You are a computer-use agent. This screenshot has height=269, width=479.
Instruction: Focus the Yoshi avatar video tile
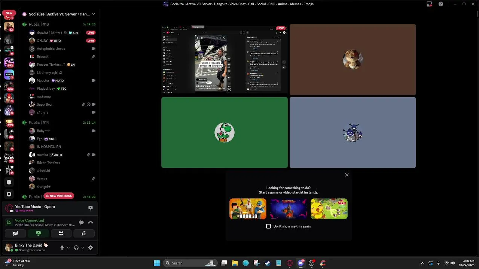(x=225, y=133)
